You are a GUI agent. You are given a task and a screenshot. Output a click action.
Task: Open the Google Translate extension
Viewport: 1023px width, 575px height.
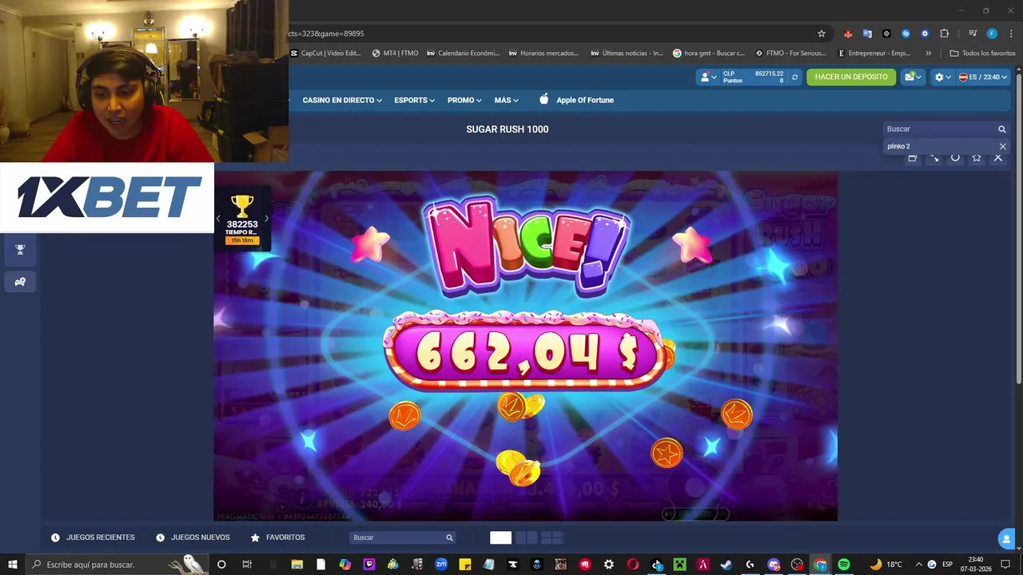(x=867, y=34)
